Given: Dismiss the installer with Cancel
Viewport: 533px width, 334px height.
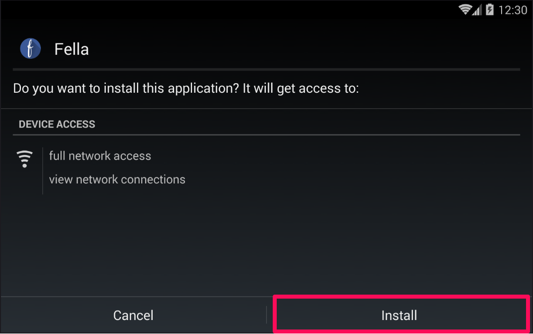Looking at the screenshot, I should point(133,316).
